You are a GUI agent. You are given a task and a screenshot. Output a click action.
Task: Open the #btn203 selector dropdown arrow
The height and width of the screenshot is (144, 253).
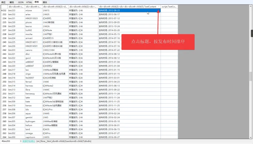tap(21, 141)
